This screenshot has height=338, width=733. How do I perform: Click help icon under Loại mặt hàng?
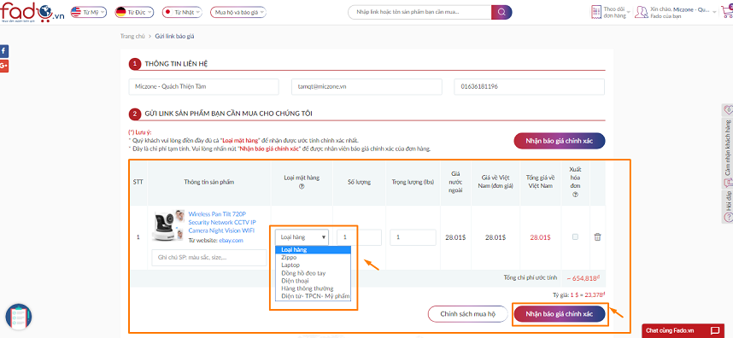click(301, 186)
